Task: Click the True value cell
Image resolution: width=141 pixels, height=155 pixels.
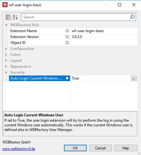Action: coord(101,78)
